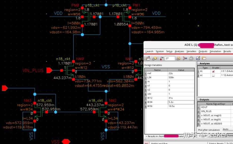This screenshot has height=144, width=233.
Task: Select the iref design variable row
Action: coord(169,73)
